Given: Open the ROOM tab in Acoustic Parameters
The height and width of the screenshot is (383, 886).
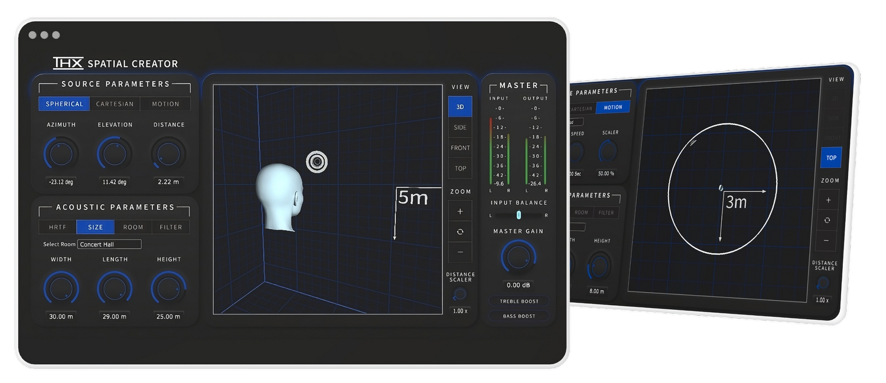Looking at the screenshot, I should pyautogui.click(x=133, y=227).
